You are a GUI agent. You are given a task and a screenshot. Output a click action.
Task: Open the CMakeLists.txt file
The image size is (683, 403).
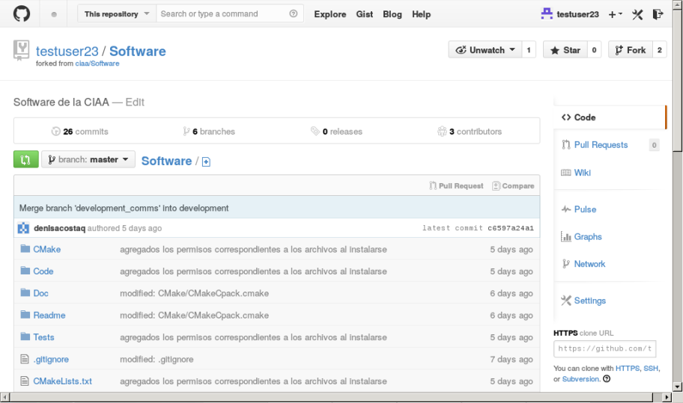(63, 381)
